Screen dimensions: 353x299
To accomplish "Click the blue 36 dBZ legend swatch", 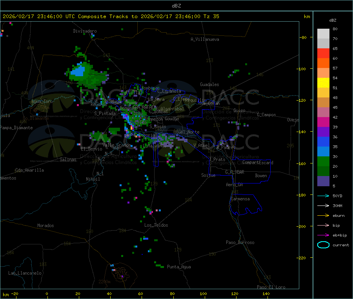I will click(x=323, y=141).
